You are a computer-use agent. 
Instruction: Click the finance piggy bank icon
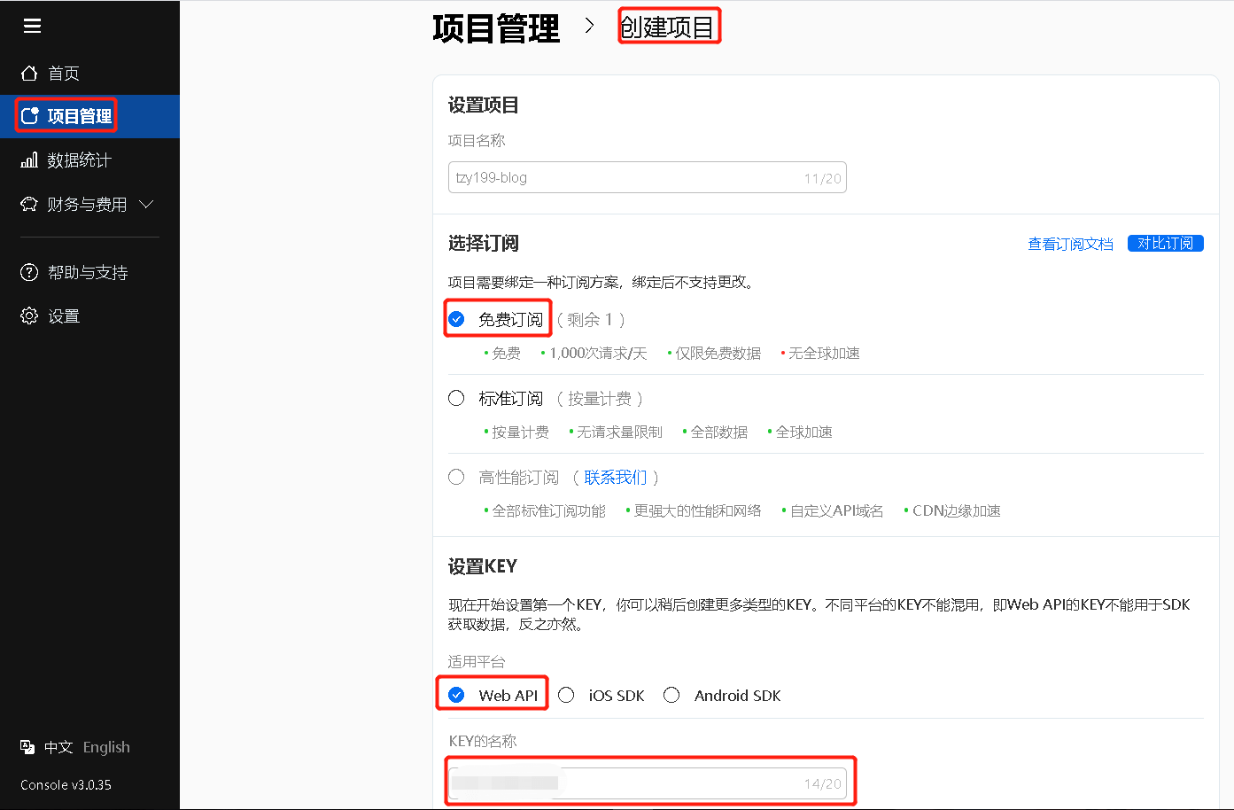pos(29,205)
